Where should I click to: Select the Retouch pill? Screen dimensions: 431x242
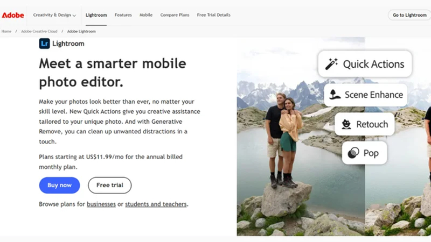pyautogui.click(x=365, y=124)
